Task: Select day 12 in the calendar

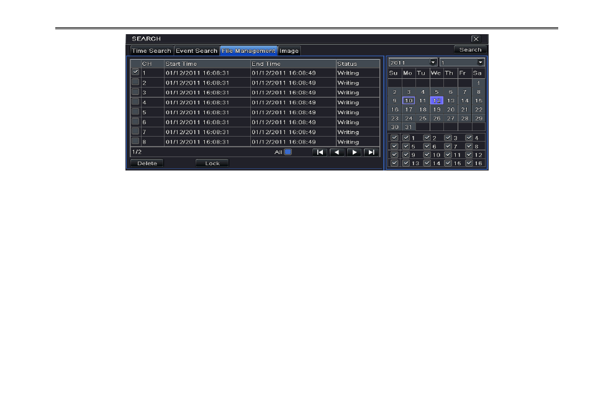Action: (437, 101)
